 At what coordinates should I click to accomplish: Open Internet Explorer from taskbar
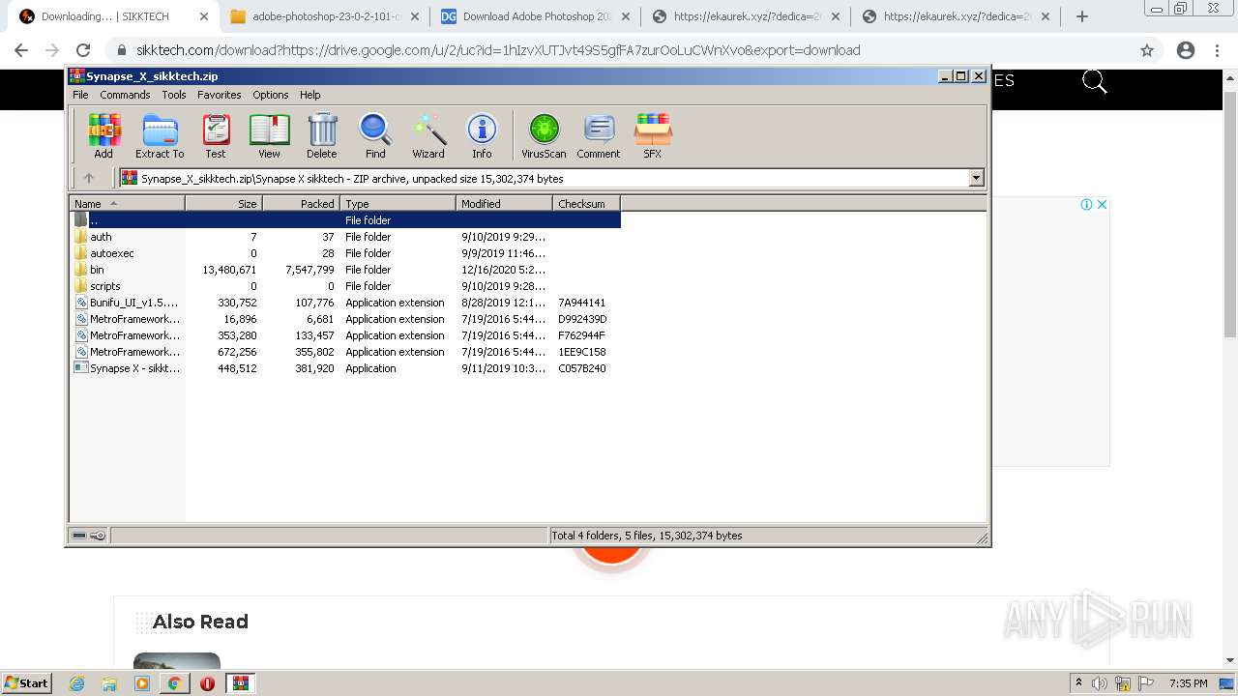[77, 683]
